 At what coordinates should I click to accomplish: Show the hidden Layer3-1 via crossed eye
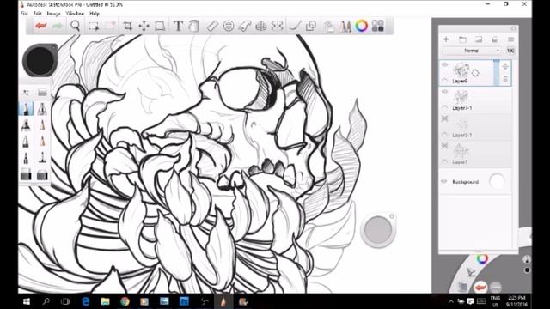pyautogui.click(x=445, y=119)
